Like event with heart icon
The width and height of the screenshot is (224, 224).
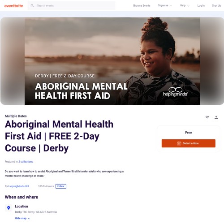(x=207, y=117)
